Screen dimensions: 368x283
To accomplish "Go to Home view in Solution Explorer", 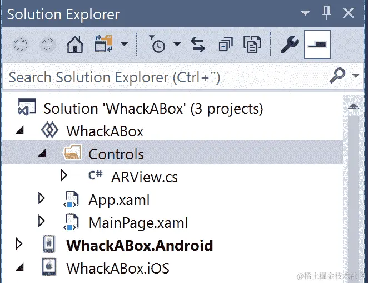I will 75,45.
